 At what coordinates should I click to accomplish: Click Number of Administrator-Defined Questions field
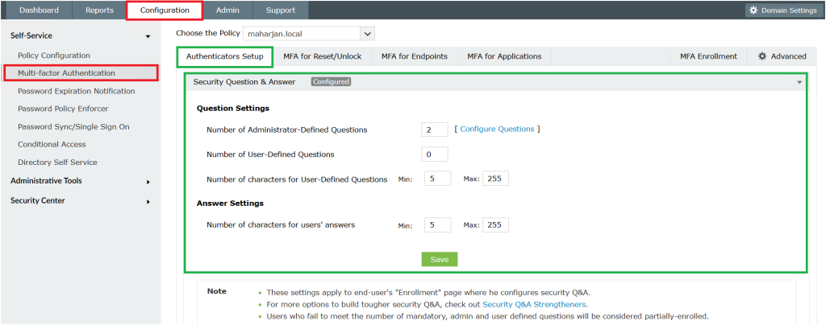point(434,130)
